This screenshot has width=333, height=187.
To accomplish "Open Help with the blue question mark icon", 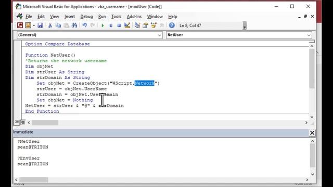I will point(172,25).
